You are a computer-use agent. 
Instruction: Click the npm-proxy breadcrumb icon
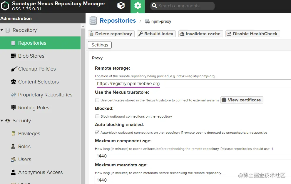point(147,21)
